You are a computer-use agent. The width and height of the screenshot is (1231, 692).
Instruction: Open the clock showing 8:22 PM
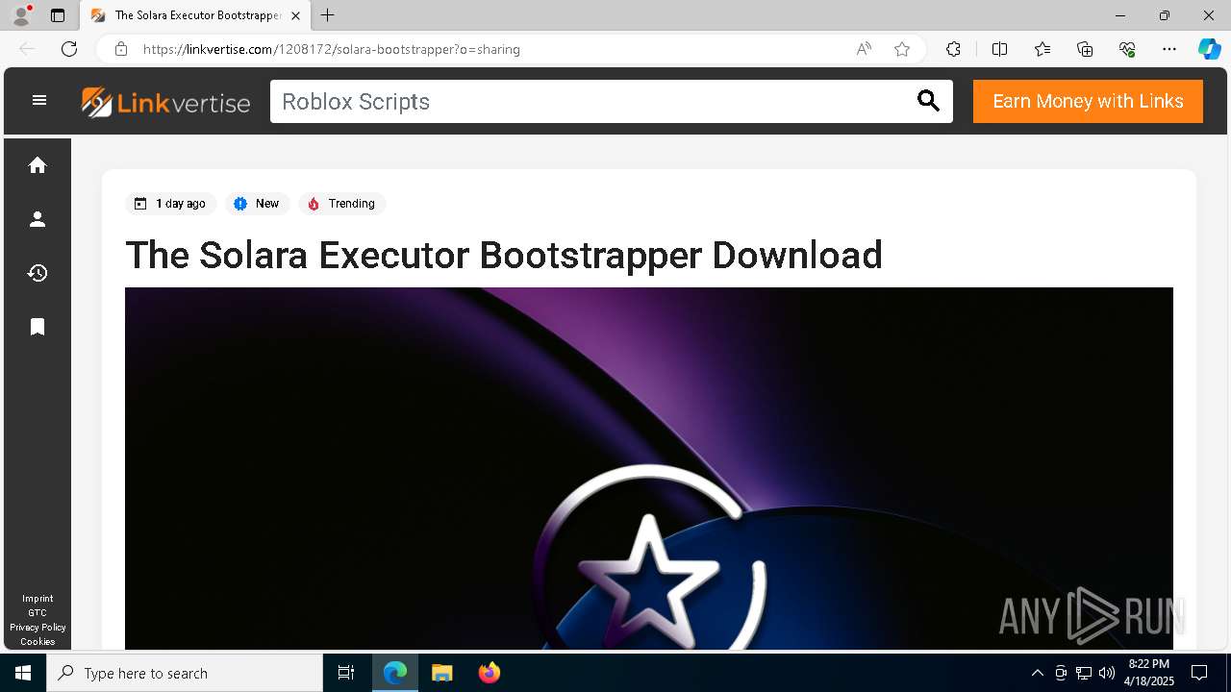tap(1150, 673)
